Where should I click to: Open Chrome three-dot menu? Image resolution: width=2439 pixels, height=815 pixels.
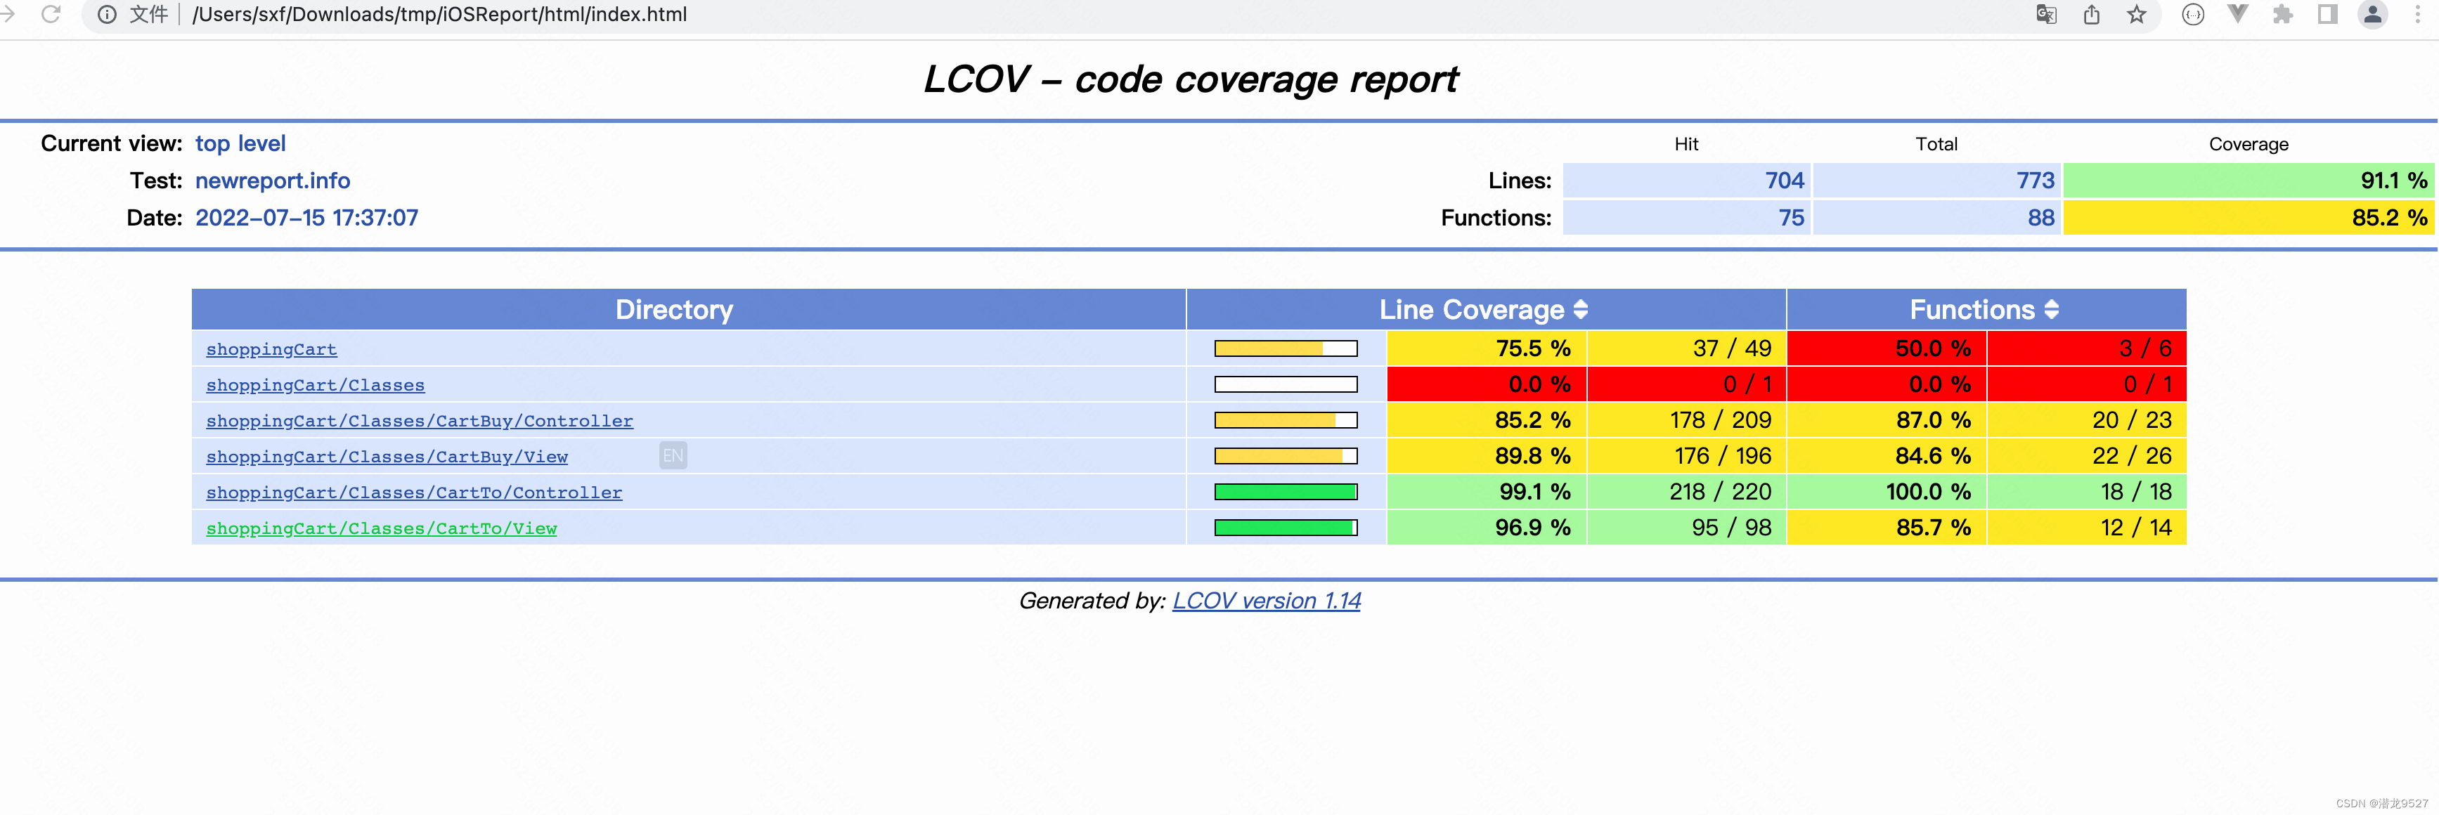(2417, 14)
